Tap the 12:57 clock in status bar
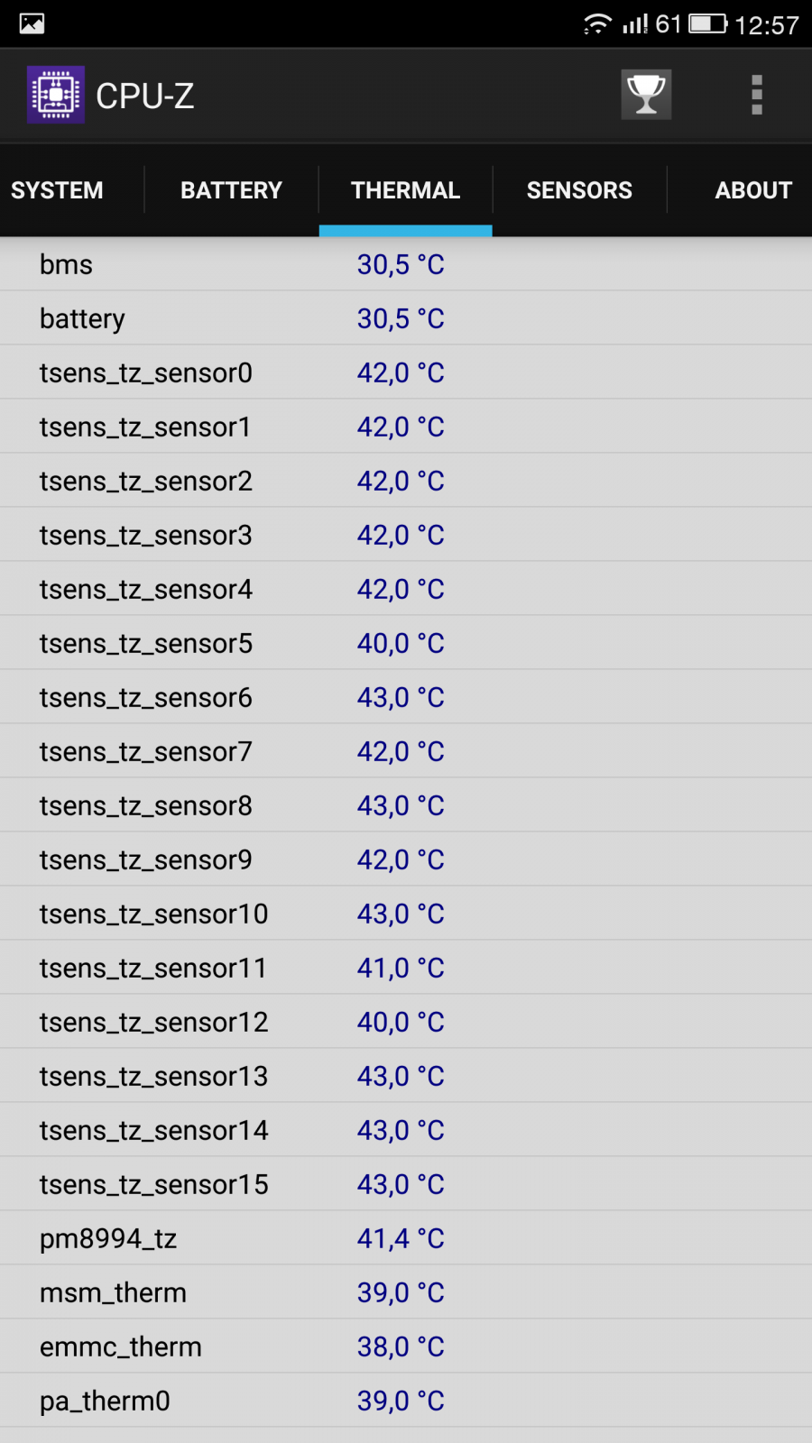 coord(767,24)
